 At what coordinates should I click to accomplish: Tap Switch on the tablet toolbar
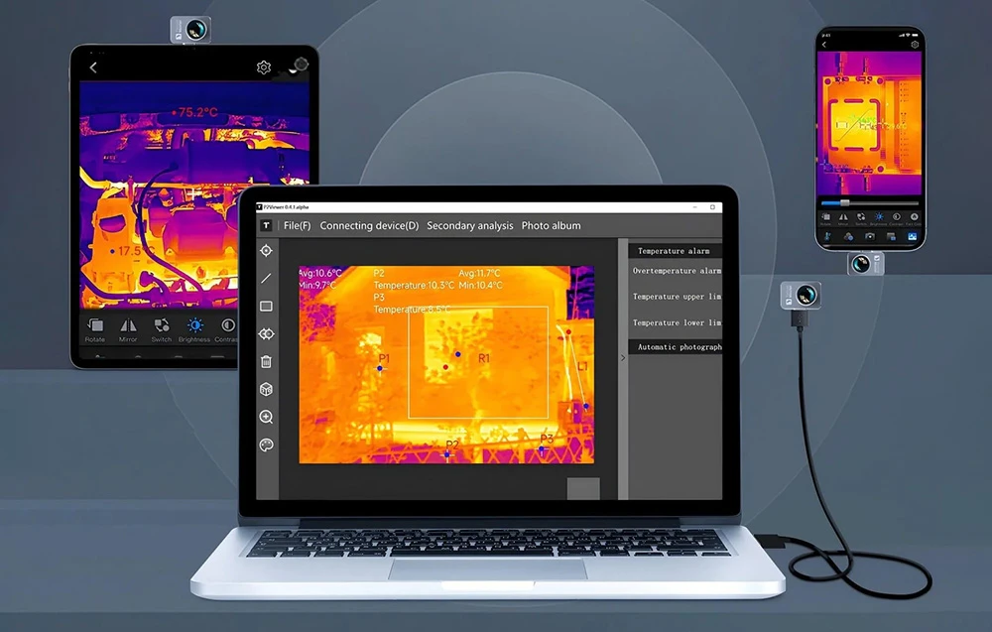click(x=162, y=330)
